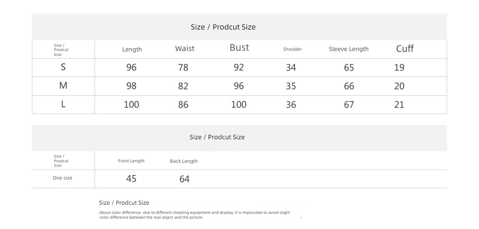Click the Back Length value 64
The height and width of the screenshot is (229, 479).
pos(184,179)
